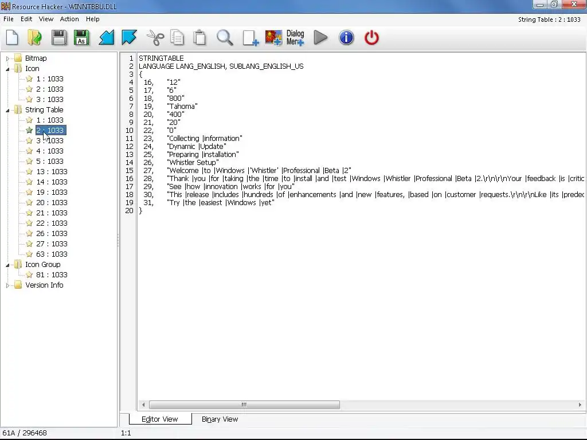Image resolution: width=587 pixels, height=440 pixels.
Task: Click the blue information icon
Action: click(346, 38)
